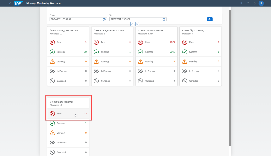
Task: Open notifications bell
Action: click(255, 3)
